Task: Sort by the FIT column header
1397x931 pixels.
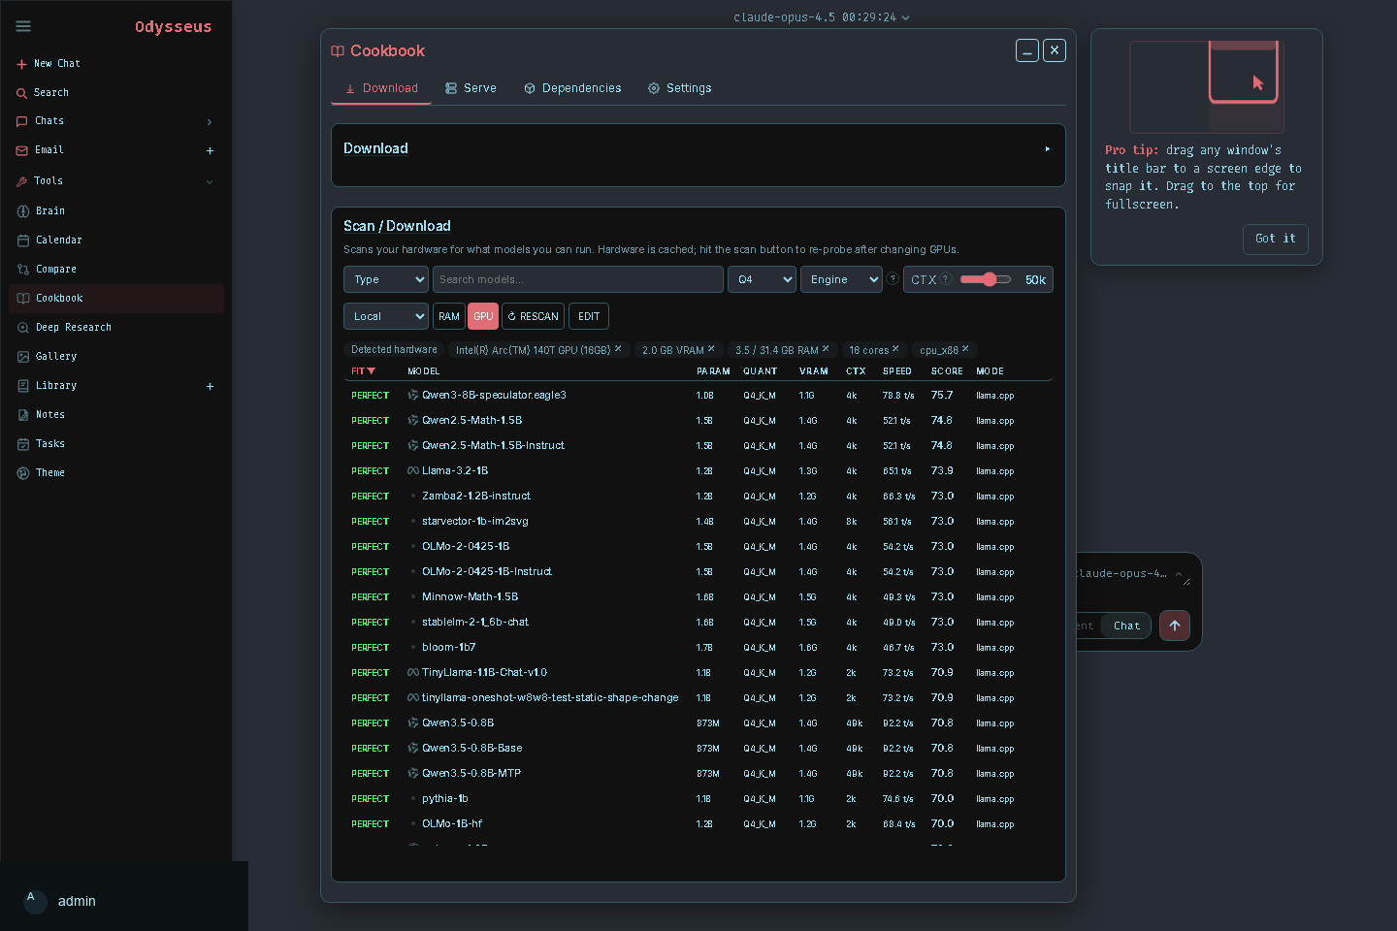Action: [363, 371]
